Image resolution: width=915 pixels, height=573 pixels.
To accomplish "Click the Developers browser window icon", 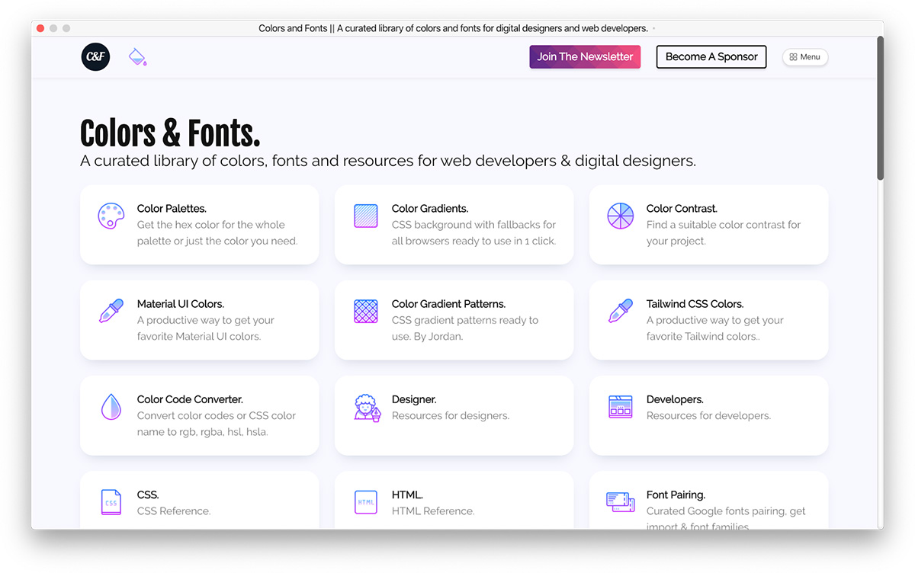I will click(x=620, y=407).
